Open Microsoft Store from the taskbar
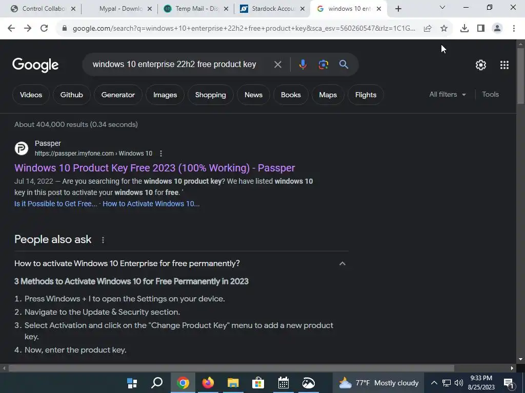This screenshot has width=525, height=393. pos(258,383)
